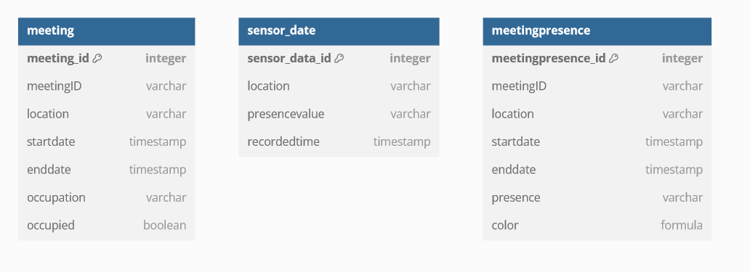Click the key icon next to meetingpresence_id

pyautogui.click(x=613, y=58)
